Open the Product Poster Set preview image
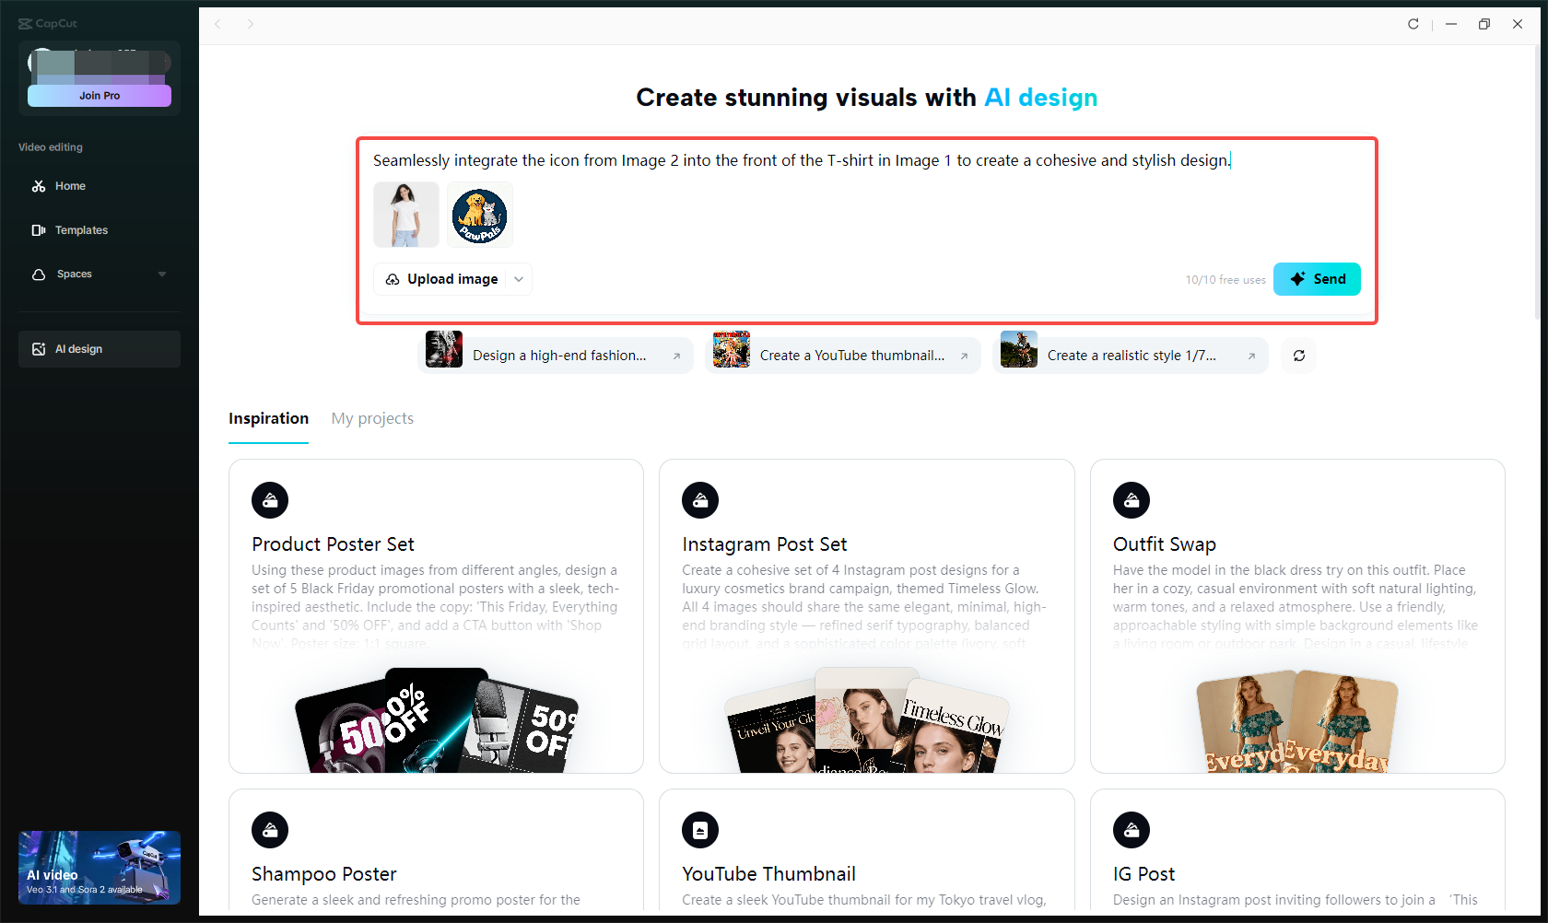Image resolution: width=1548 pixels, height=923 pixels. [436, 719]
